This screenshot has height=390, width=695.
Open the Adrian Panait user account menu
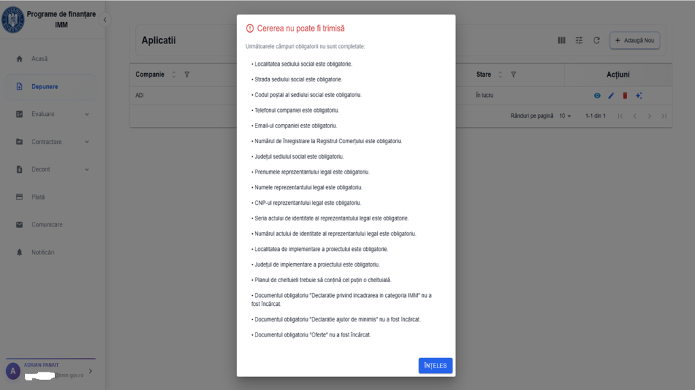pos(50,371)
